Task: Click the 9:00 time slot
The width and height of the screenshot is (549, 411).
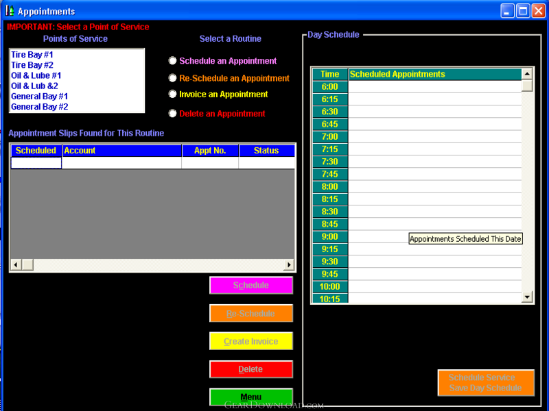Action: tap(330, 236)
